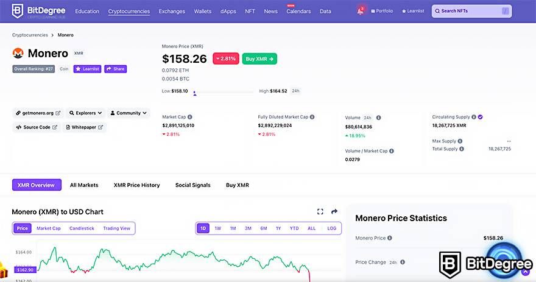Open Monero Price info icon in statistics
536x282 pixels.
[390, 238]
